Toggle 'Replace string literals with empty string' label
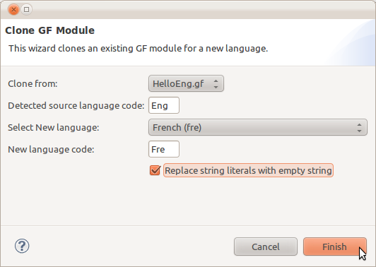 pyautogui.click(x=248, y=171)
